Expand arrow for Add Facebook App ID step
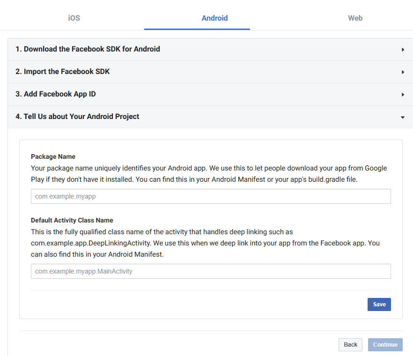The image size is (413, 356). (403, 94)
